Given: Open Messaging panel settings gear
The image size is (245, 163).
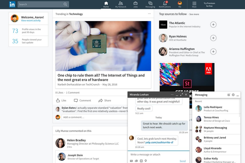Looking at the screenshot, I should (233, 95).
